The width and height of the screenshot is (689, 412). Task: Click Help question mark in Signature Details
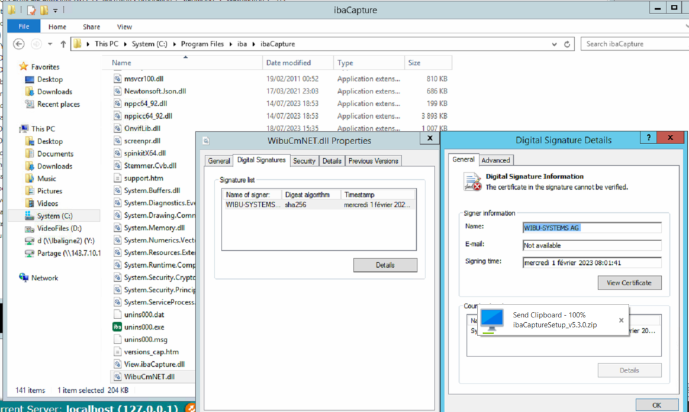(649, 138)
